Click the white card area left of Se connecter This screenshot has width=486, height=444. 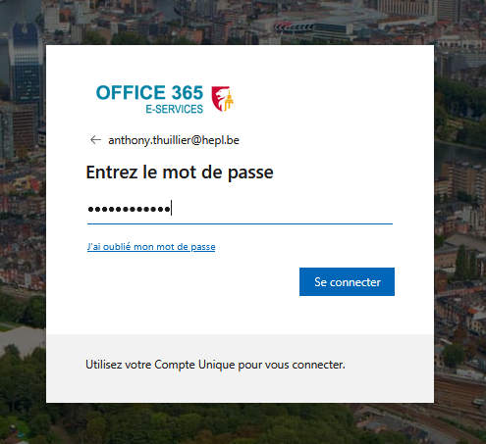(x=189, y=281)
